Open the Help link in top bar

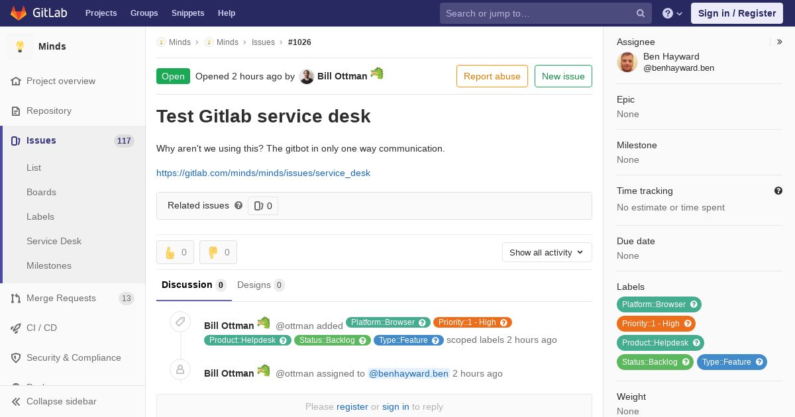click(227, 13)
